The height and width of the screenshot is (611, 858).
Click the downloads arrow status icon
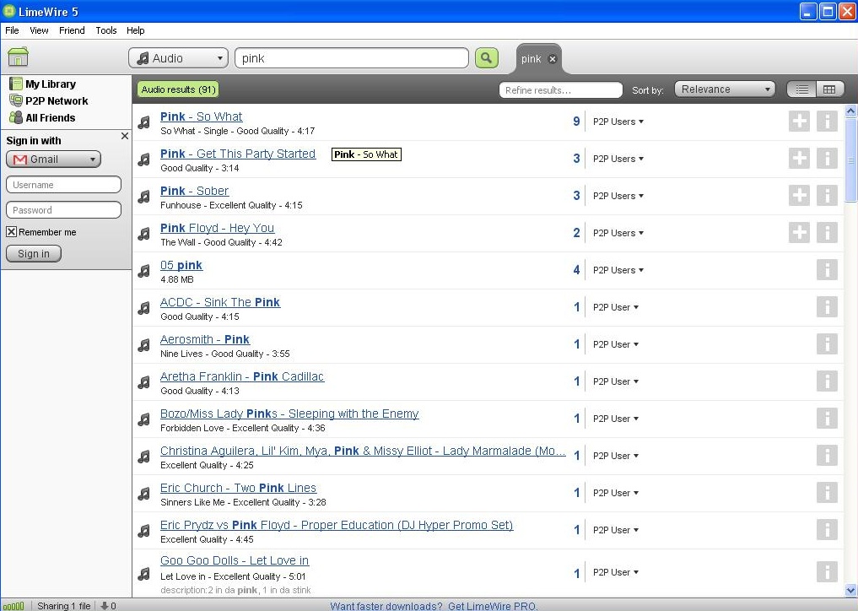104,606
